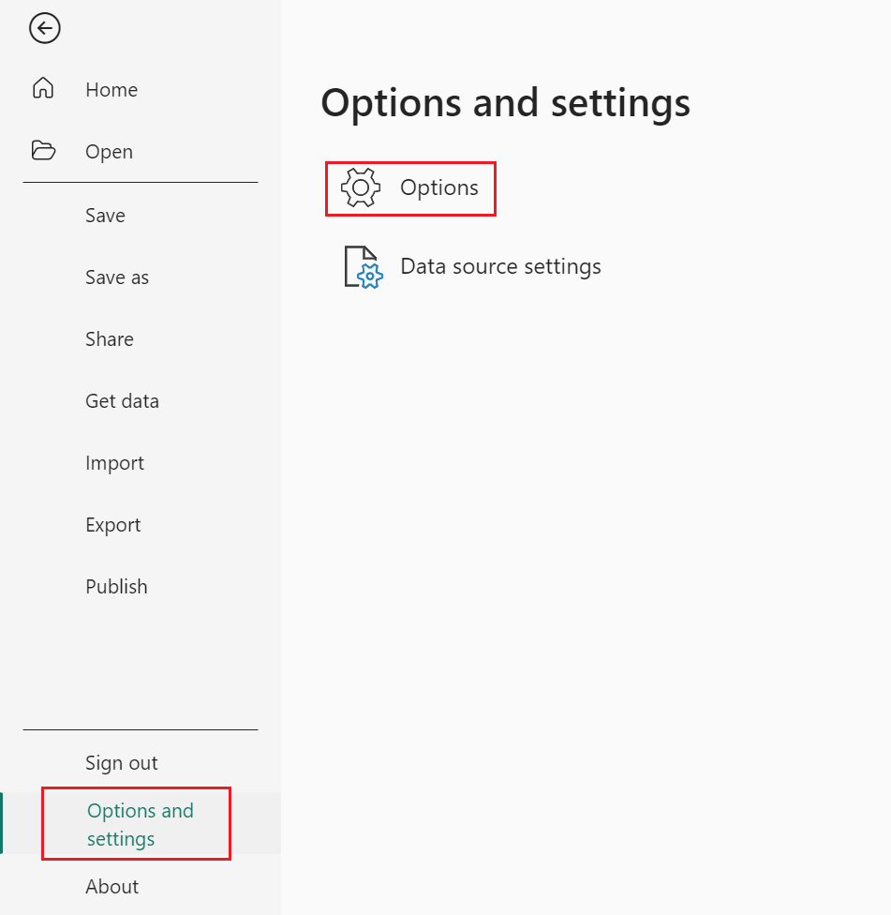Open the Import menu item
The height and width of the screenshot is (915, 891).
pyautogui.click(x=114, y=462)
